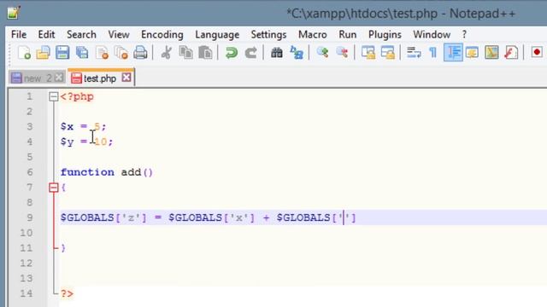Open the Settings menu
547x307 pixels.
(x=268, y=34)
